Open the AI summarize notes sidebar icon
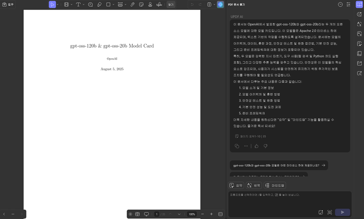The image size is (364, 219). 359,44
